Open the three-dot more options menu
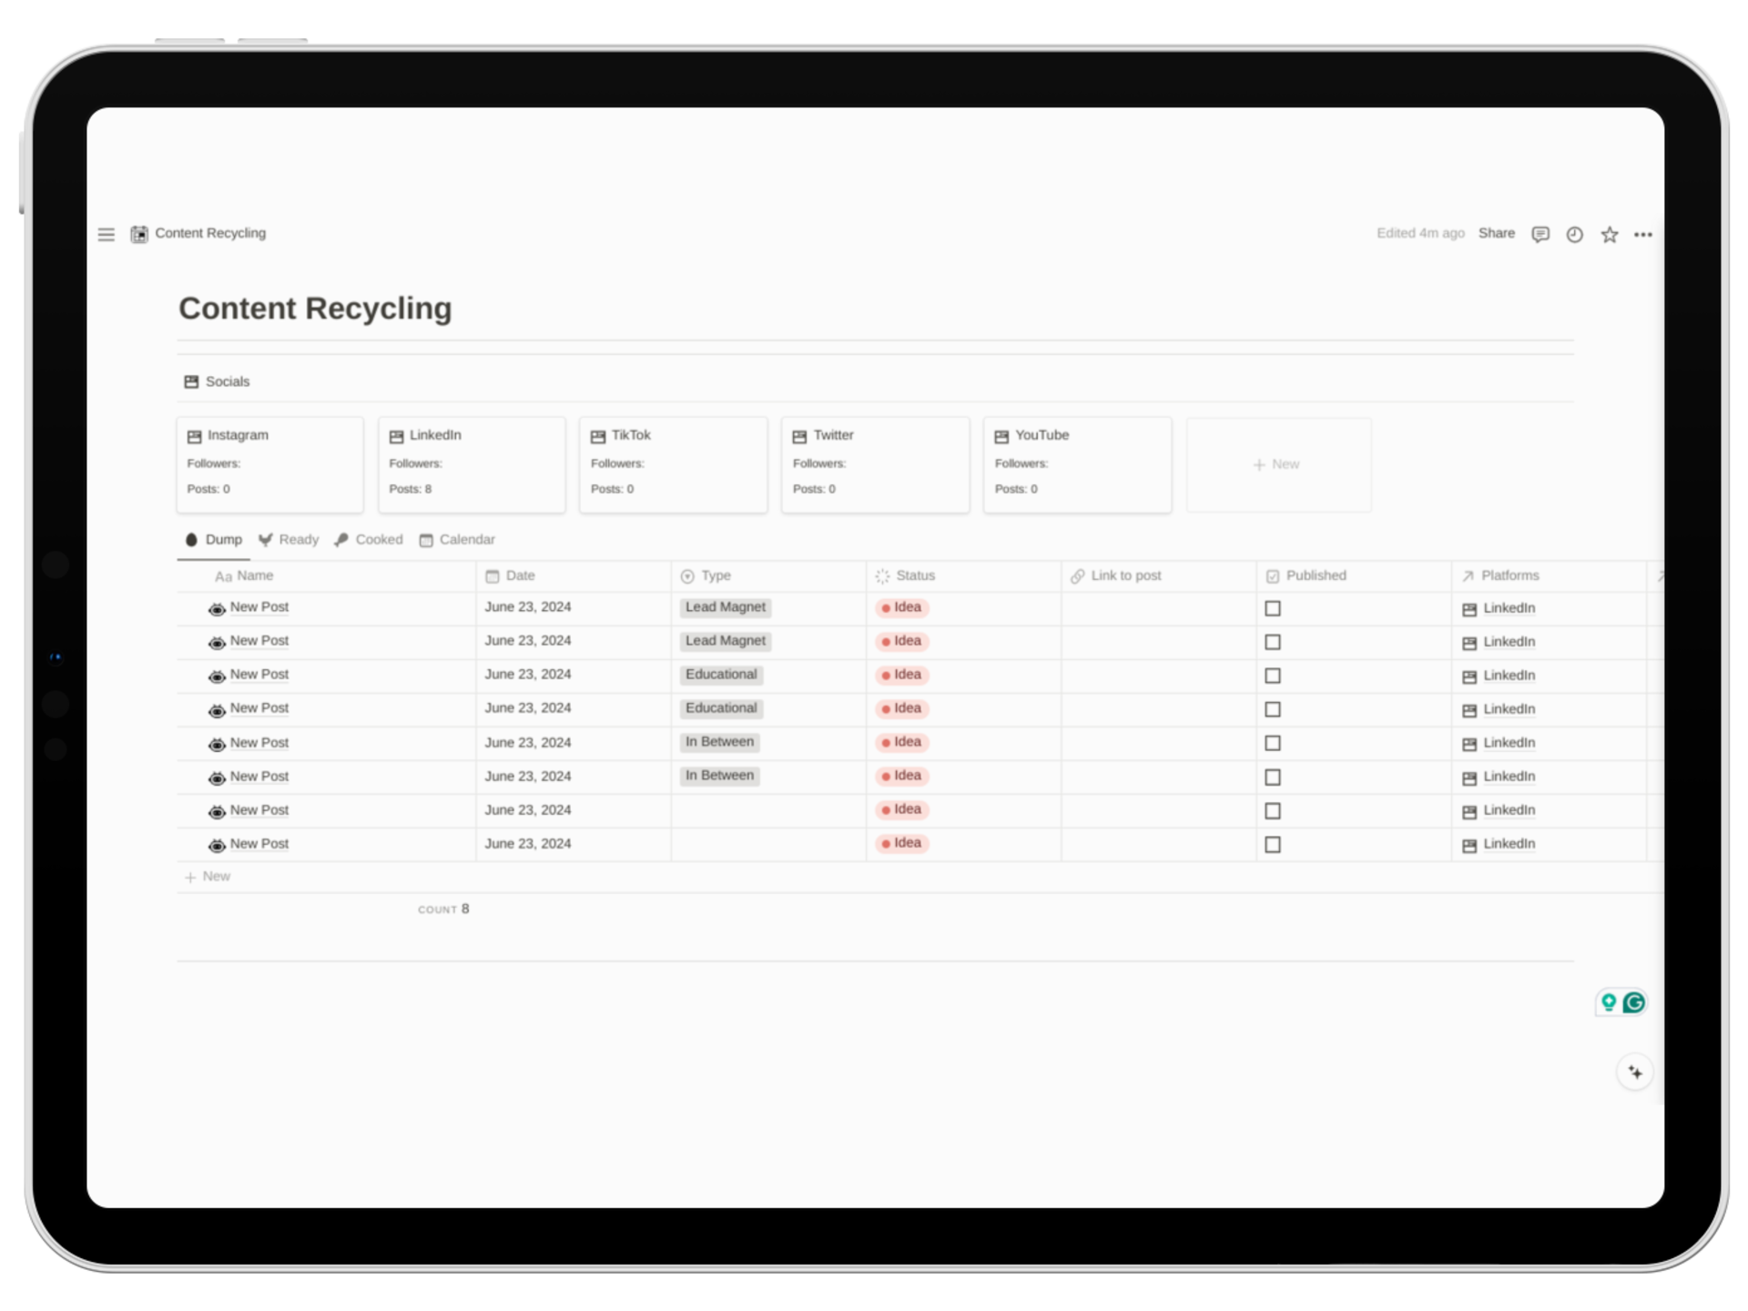 1642,235
